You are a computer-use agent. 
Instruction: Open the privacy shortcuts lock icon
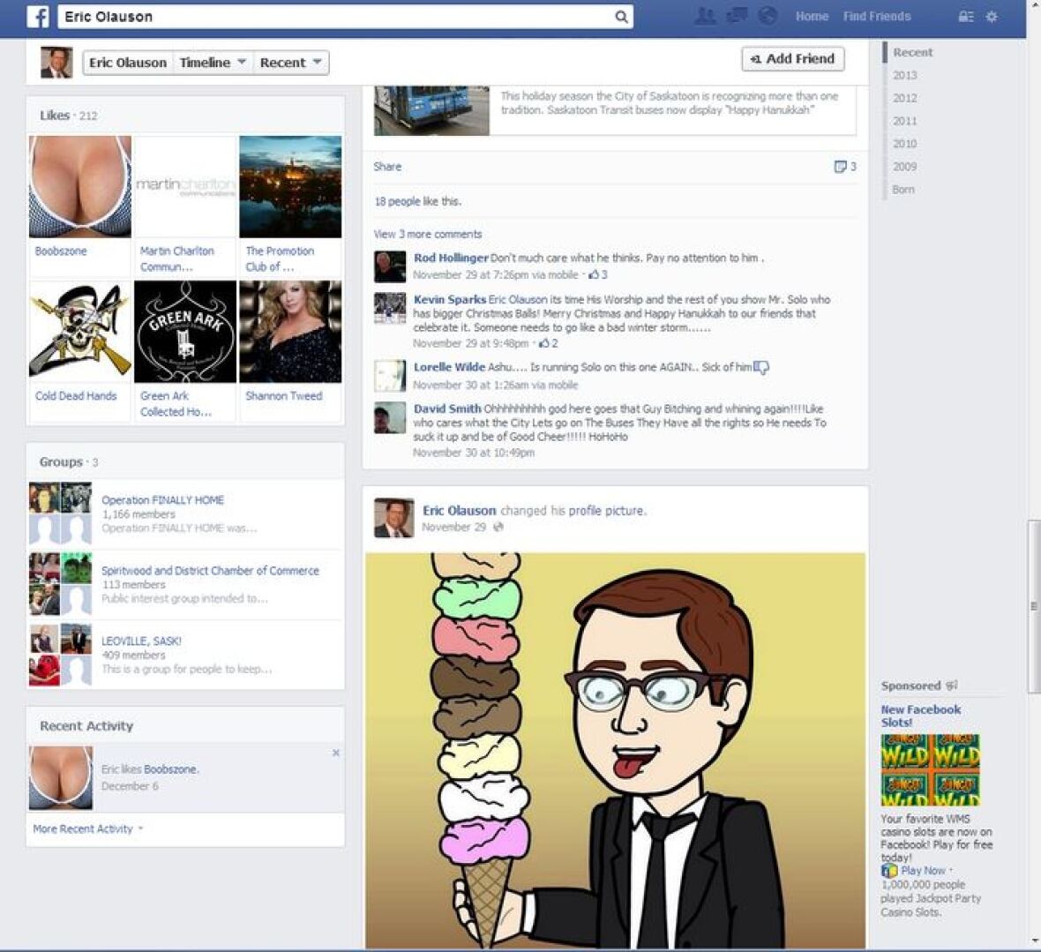966,17
